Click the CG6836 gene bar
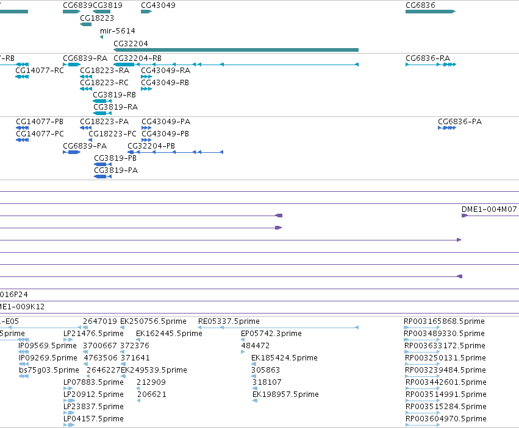 [431, 12]
